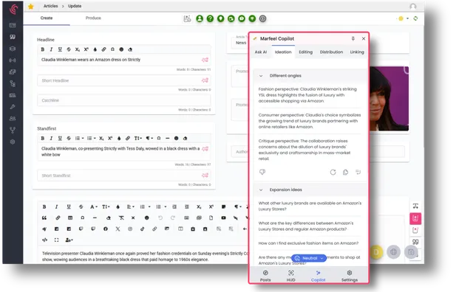Select Copilot in the bottom bar
459x292 pixels.
point(319,276)
